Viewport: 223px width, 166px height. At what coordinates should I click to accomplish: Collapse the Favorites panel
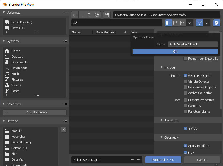[4, 104]
